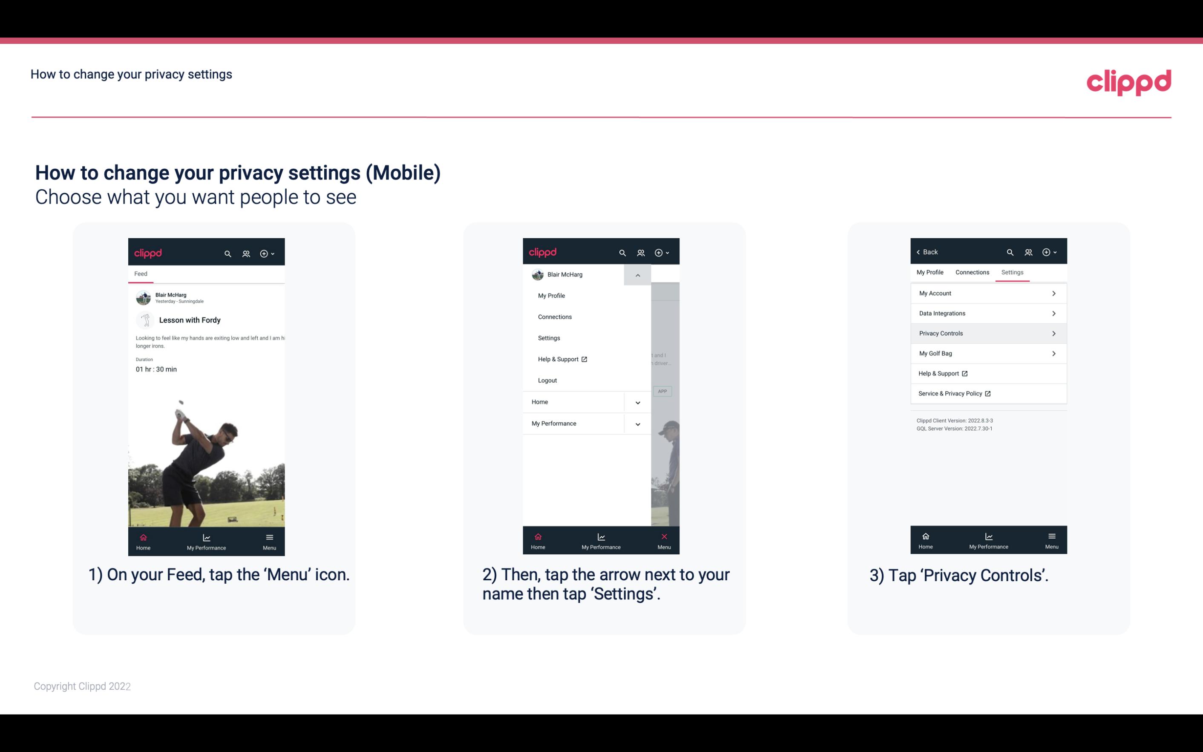
Task: Open Privacy Controls option
Action: click(987, 333)
